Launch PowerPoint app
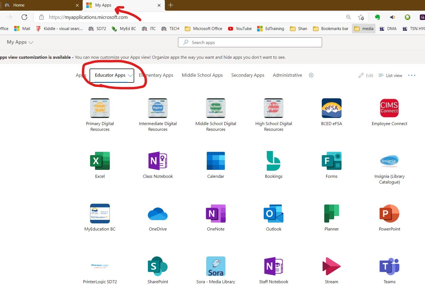The height and width of the screenshot is (284, 425). click(x=389, y=214)
